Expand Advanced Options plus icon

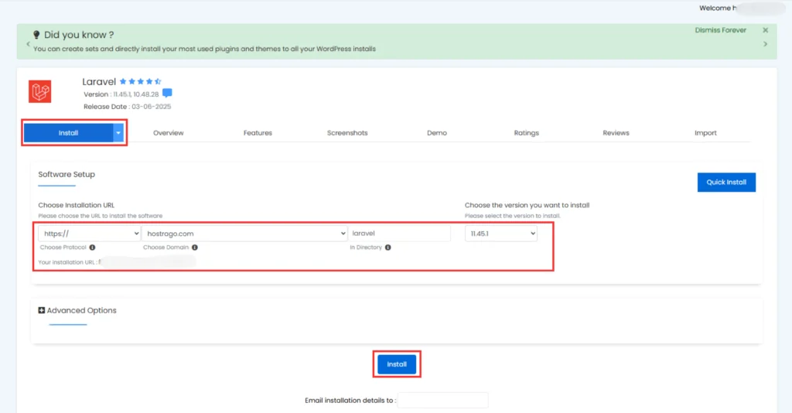pos(42,310)
